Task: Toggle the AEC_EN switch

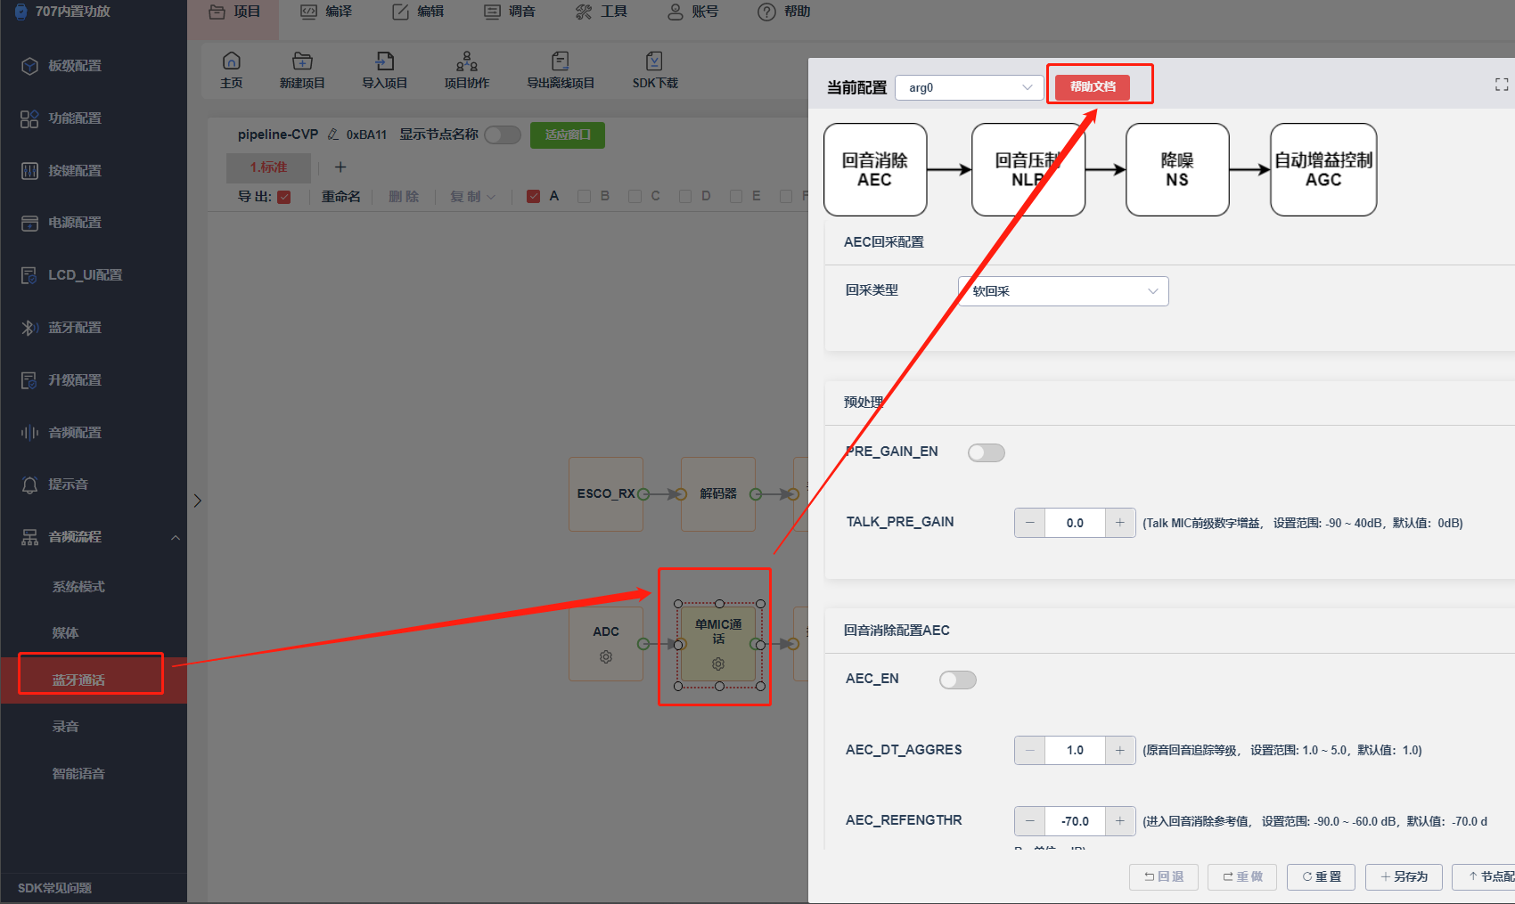Action: 958,680
